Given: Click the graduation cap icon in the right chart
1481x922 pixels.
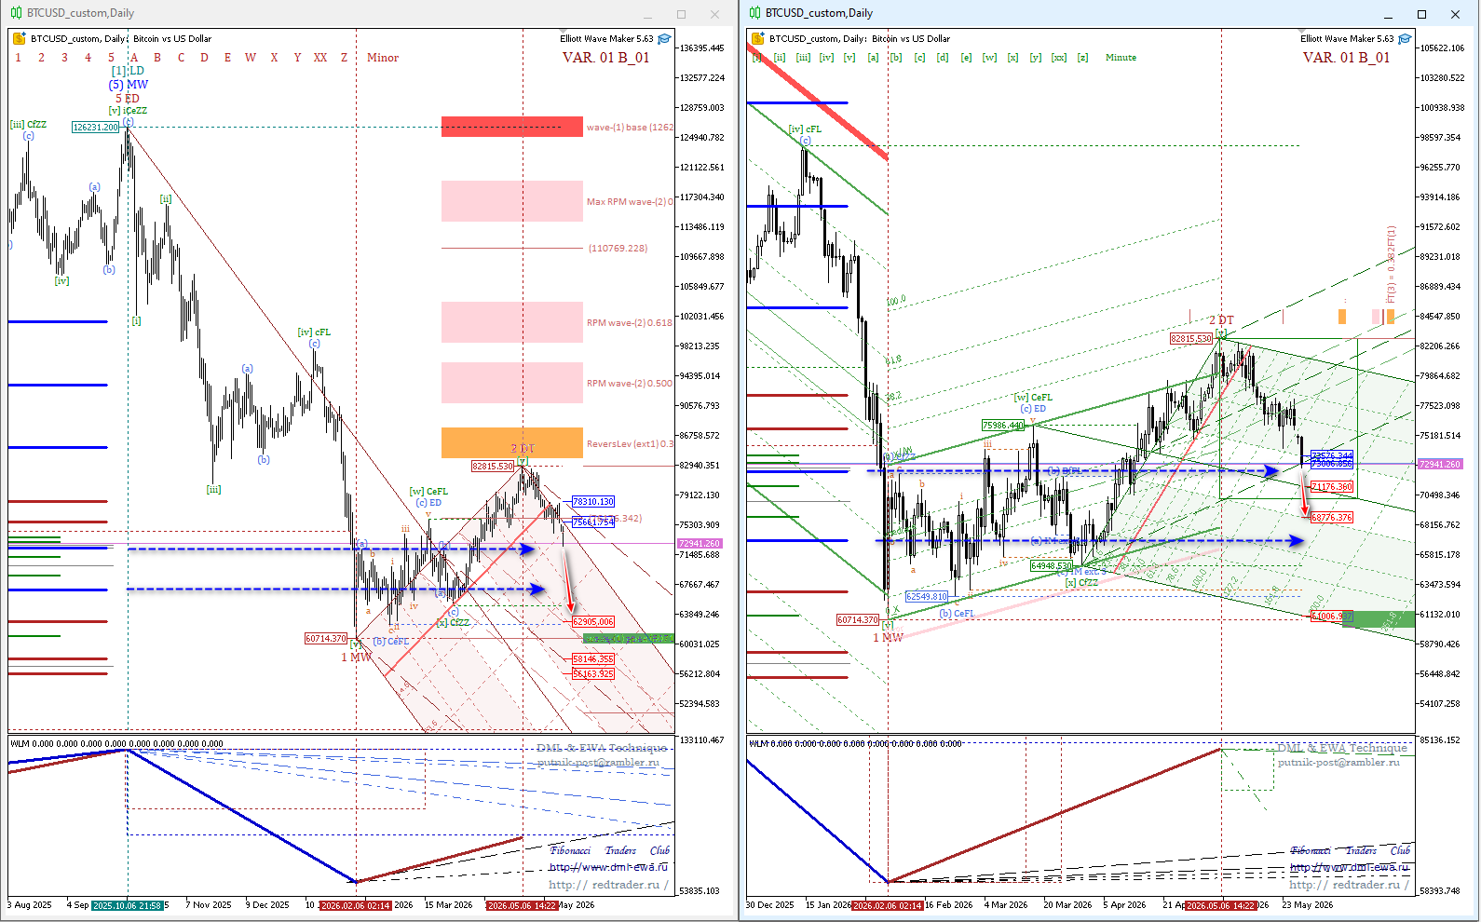Looking at the screenshot, I should point(1405,39).
